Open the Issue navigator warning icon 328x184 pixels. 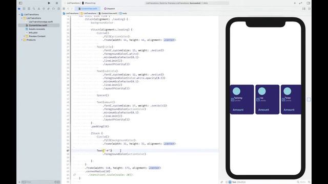click(39, 9)
